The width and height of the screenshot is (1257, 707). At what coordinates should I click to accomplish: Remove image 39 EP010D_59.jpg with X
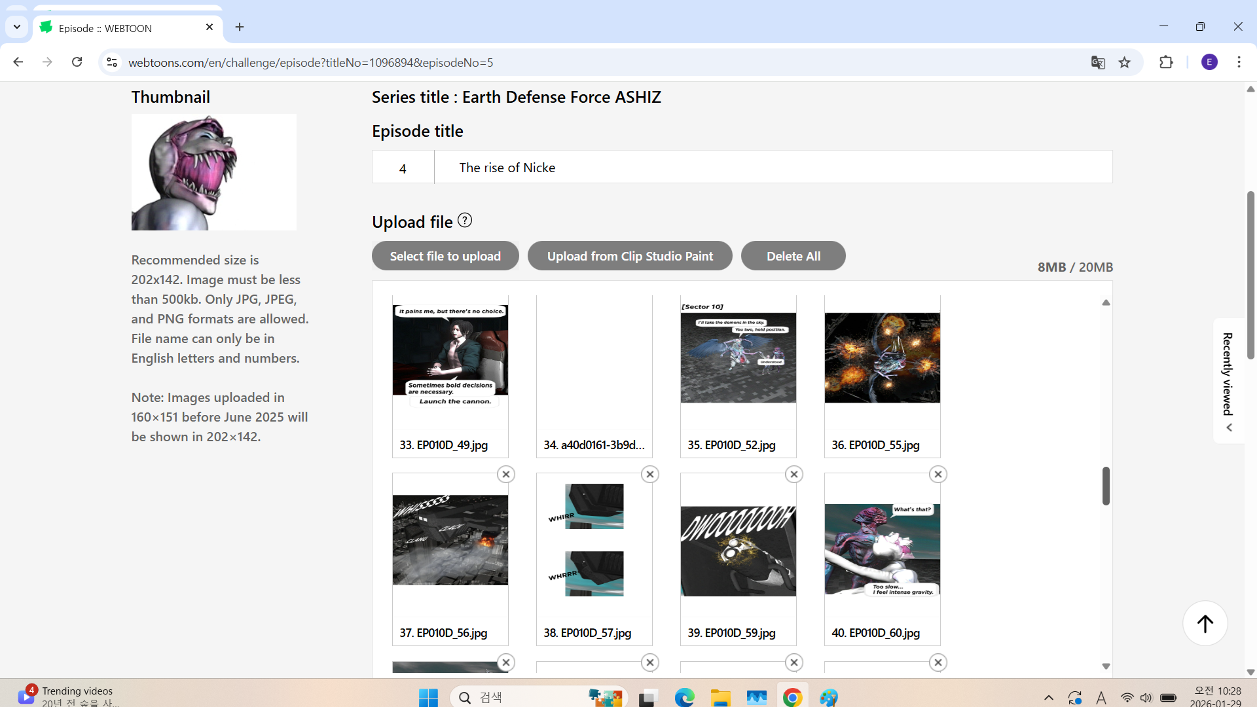pos(794,475)
